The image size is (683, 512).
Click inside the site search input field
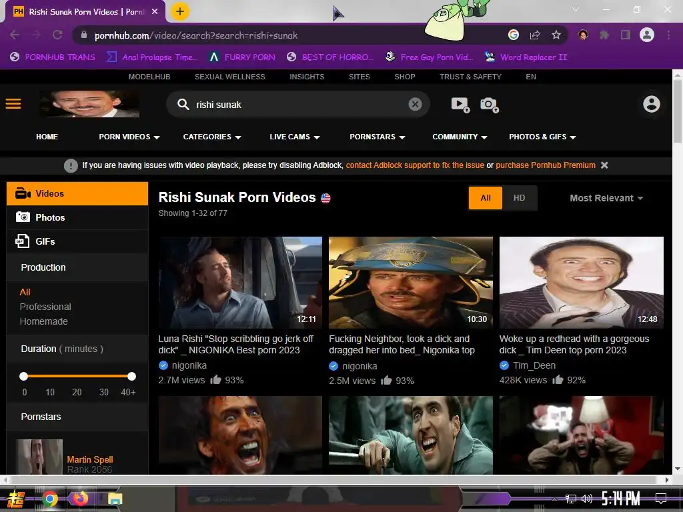(299, 105)
